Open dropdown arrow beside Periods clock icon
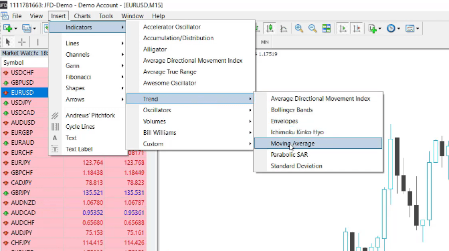Image resolution: width=449 pixels, height=251 pixels. (x=399, y=29)
